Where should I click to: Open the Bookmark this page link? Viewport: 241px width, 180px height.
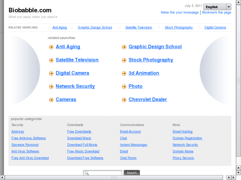click(x=217, y=13)
